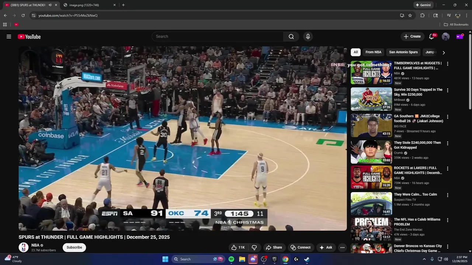Open All Bookmarks folder
The height and width of the screenshot is (265, 472).
point(456,25)
